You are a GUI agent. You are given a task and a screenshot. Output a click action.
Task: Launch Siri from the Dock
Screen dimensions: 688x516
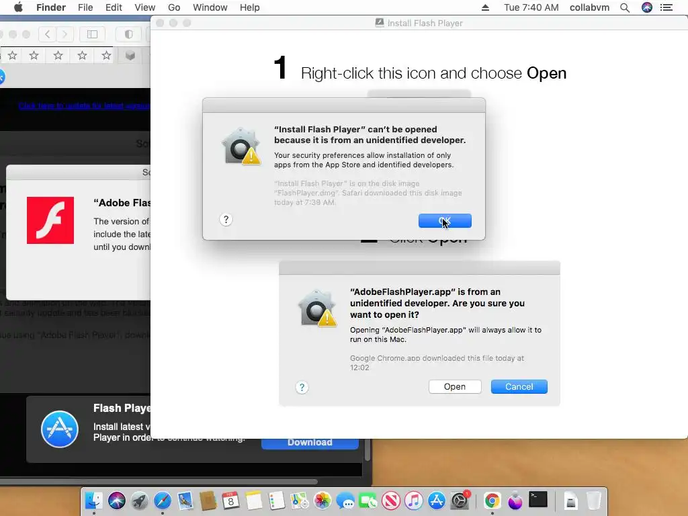(116, 501)
